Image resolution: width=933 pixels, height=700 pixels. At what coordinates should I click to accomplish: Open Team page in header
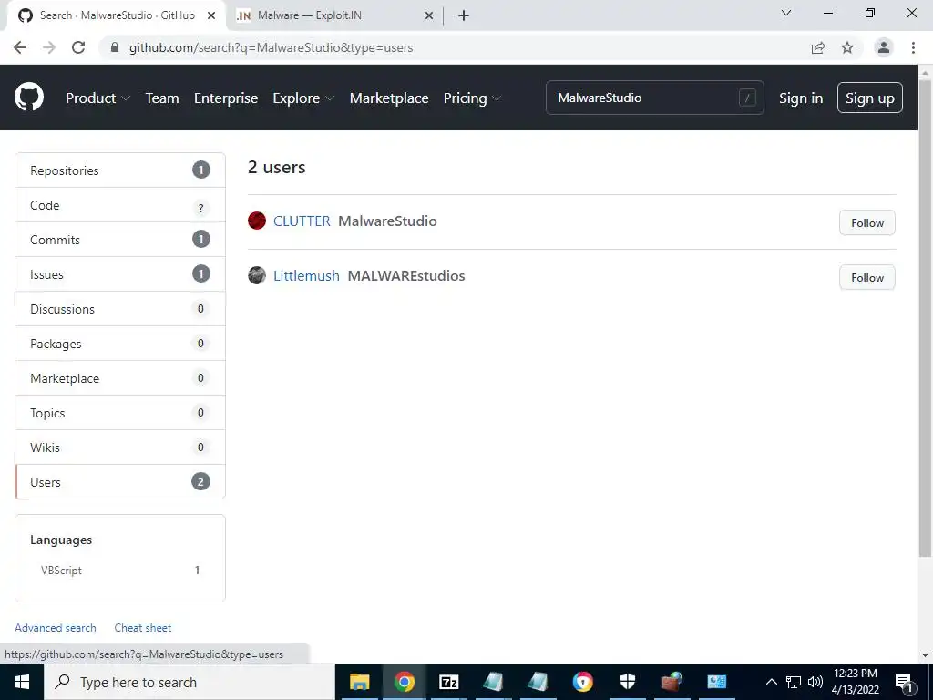tap(162, 98)
